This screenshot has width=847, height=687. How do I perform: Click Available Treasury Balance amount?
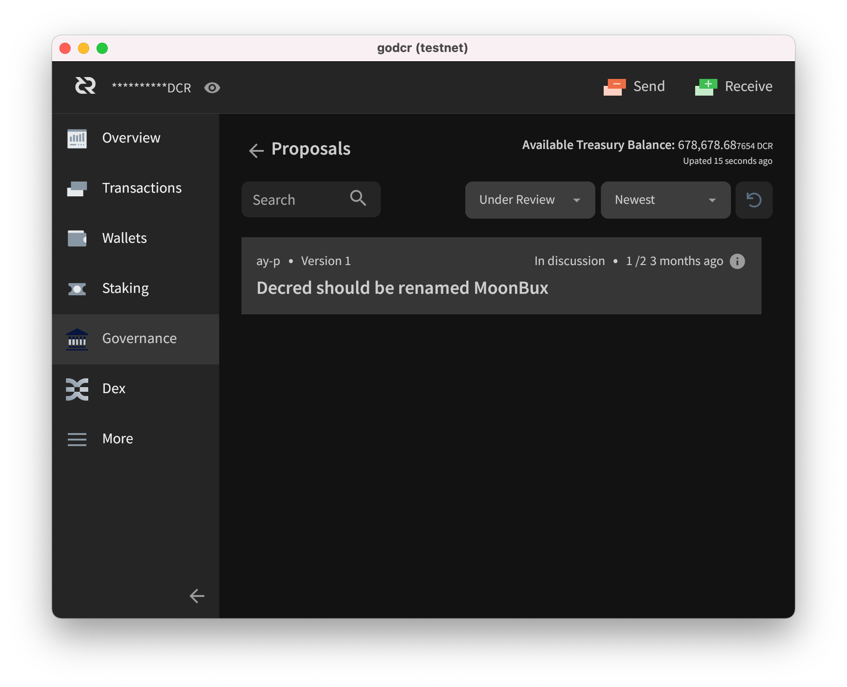point(725,145)
